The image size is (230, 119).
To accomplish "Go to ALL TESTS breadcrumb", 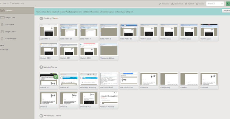I will click(4, 3).
